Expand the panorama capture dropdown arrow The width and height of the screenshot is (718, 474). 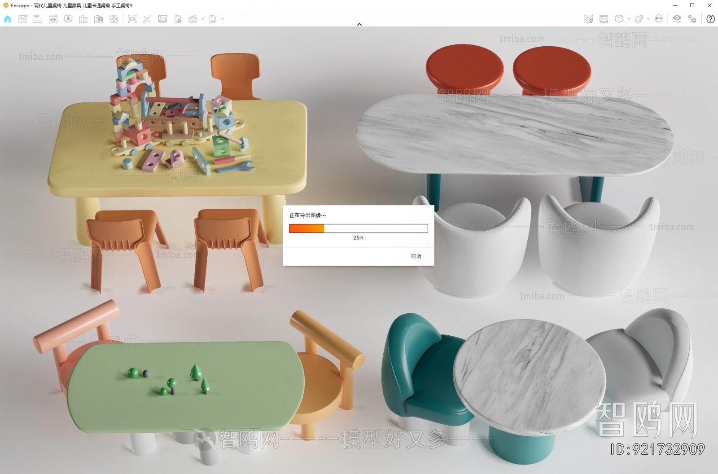point(202,19)
